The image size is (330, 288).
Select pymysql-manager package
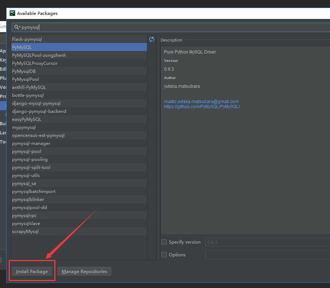(79, 143)
